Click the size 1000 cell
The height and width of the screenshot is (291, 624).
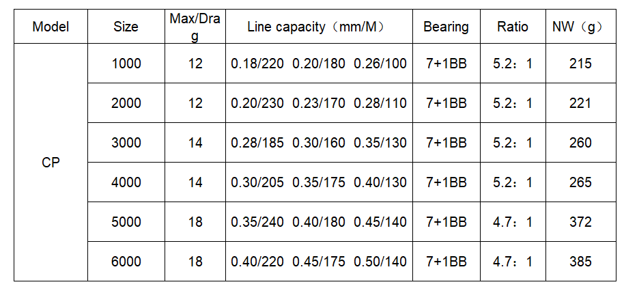coord(126,64)
